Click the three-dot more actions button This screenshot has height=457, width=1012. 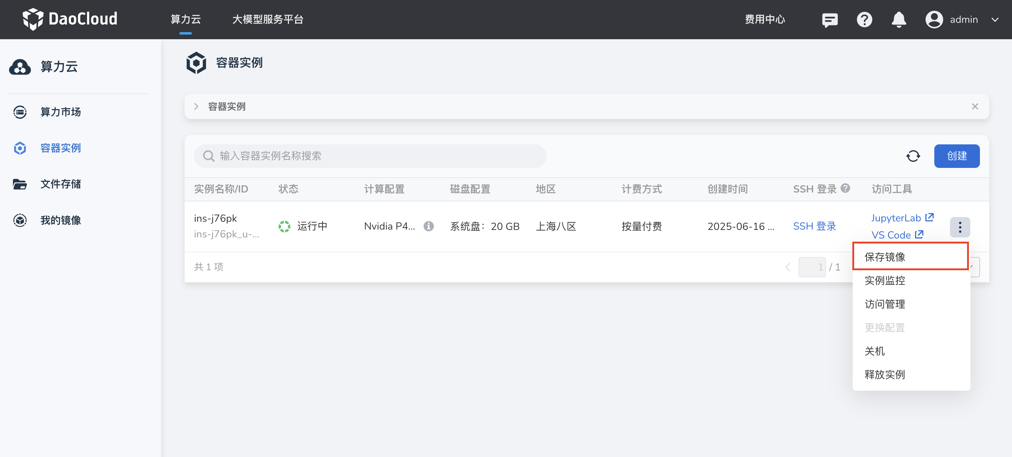pyautogui.click(x=959, y=227)
